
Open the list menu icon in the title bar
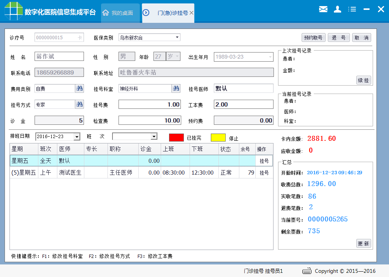(352, 9)
